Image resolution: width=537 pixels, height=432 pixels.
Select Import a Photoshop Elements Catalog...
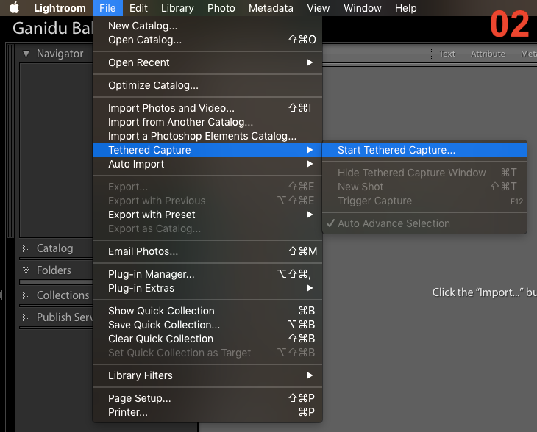coord(207,136)
